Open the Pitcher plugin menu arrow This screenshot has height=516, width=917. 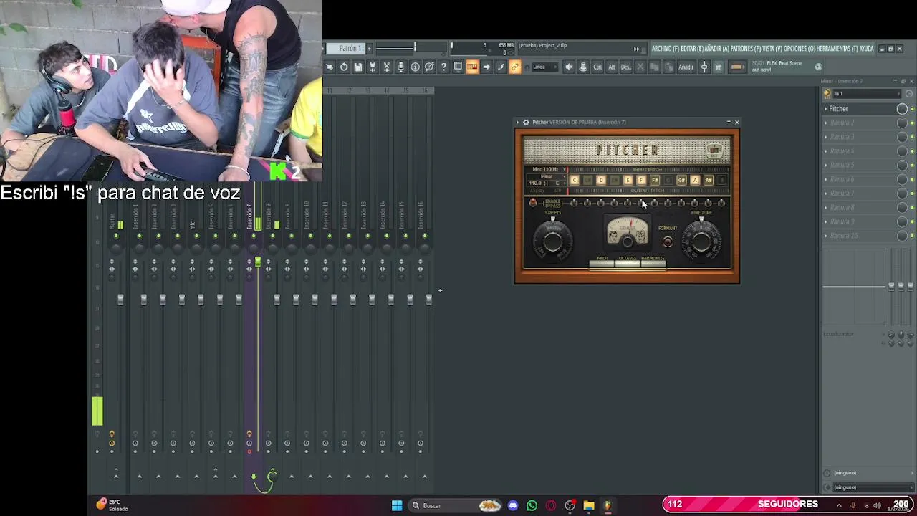[518, 123]
